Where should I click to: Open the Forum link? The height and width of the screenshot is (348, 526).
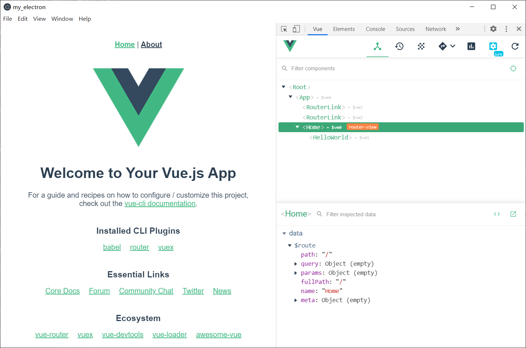click(100, 291)
